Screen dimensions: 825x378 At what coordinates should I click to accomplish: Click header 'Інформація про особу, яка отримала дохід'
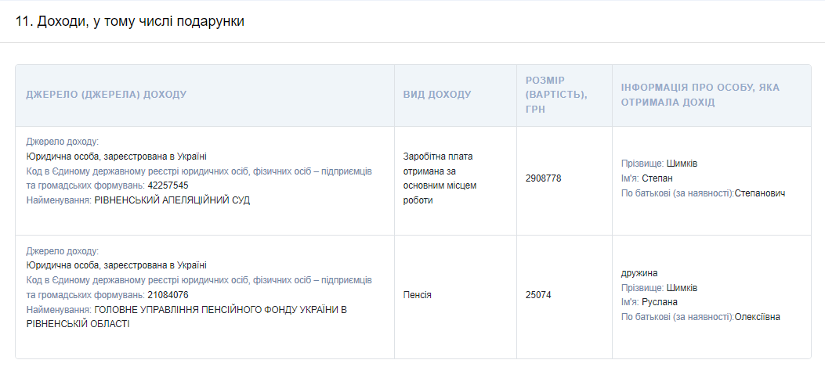(x=700, y=95)
